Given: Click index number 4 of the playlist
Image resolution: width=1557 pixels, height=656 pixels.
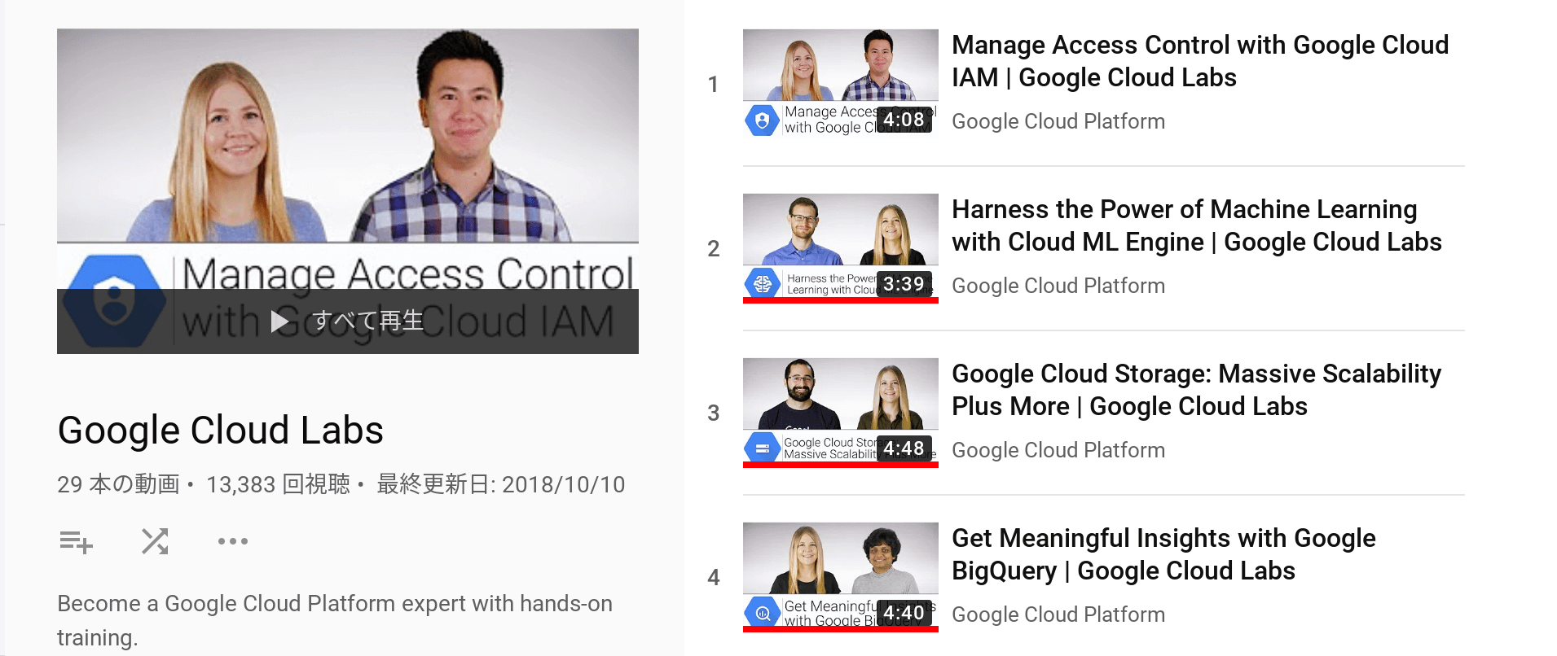Looking at the screenshot, I should pos(713,577).
